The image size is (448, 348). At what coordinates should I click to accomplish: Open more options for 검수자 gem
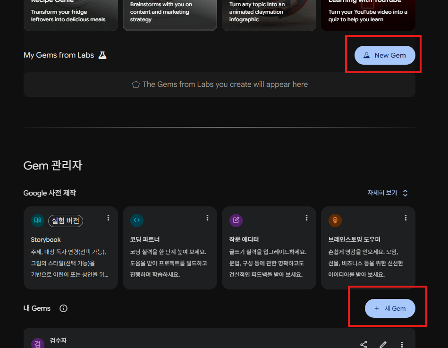click(402, 344)
